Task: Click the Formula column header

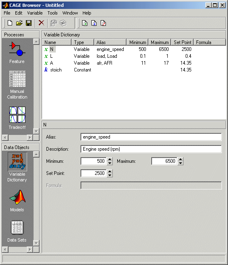Action: click(209, 42)
